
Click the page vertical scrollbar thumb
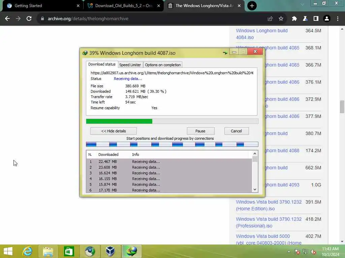[342, 106]
